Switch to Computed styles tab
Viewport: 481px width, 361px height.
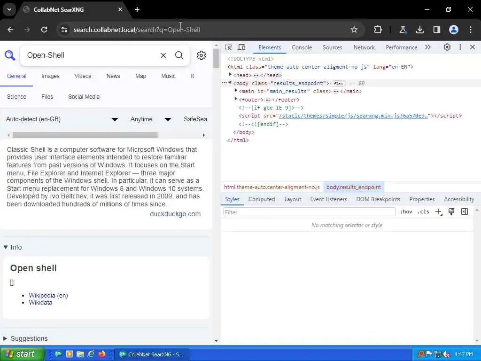click(x=262, y=199)
